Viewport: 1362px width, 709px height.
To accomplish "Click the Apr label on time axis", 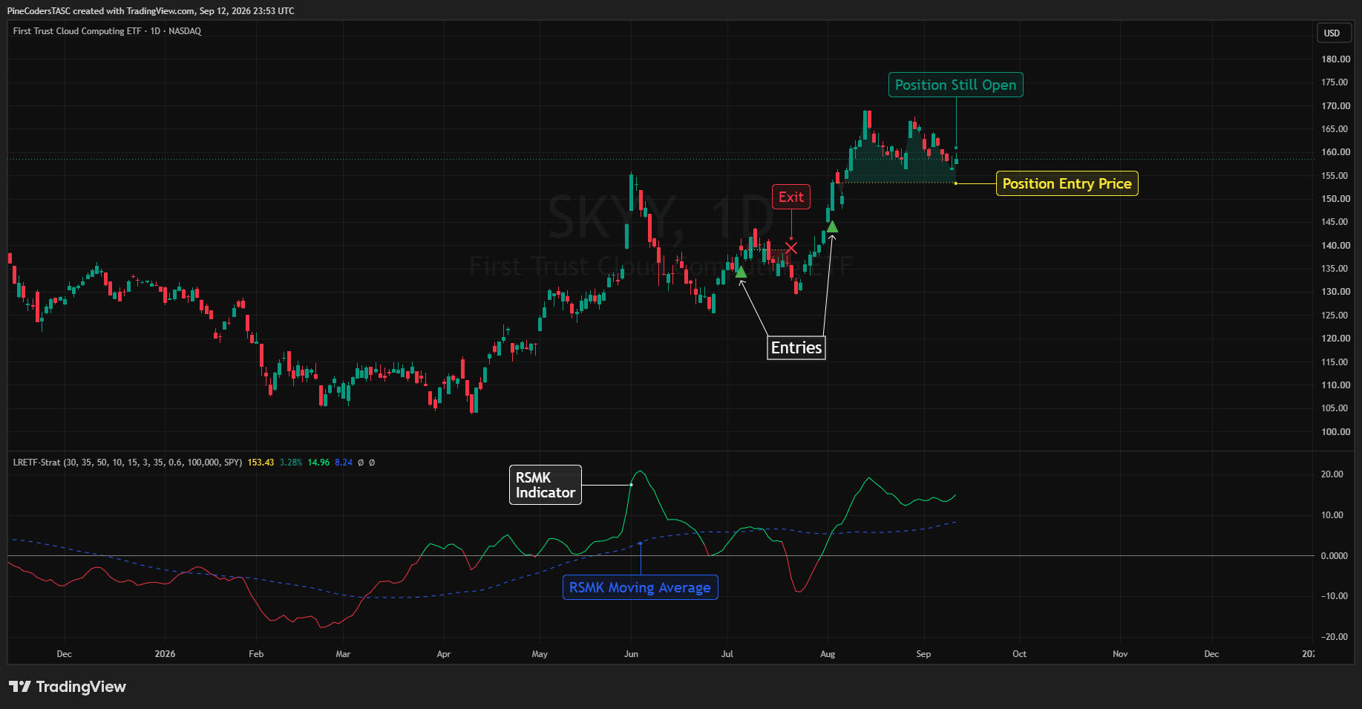I will point(444,654).
